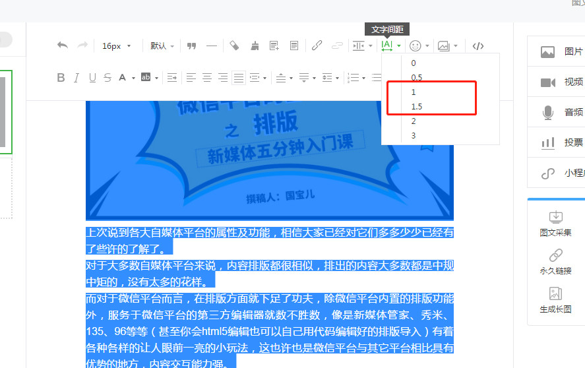
Task: Align text to the right
Action: point(223,77)
